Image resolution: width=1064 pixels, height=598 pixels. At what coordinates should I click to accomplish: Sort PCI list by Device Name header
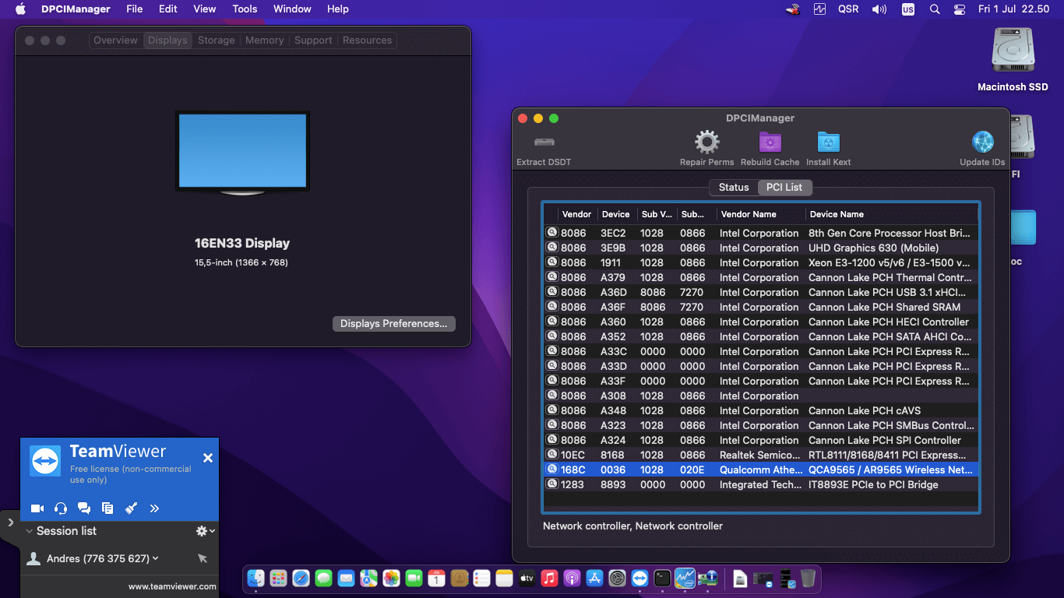891,214
